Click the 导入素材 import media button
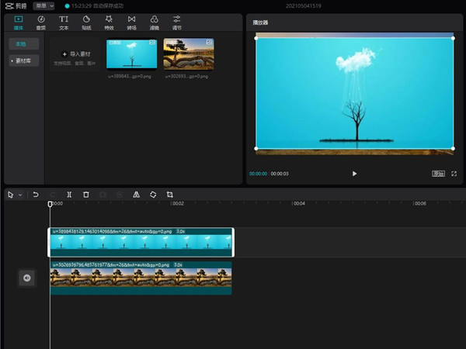This screenshot has height=349, width=466. coord(75,54)
